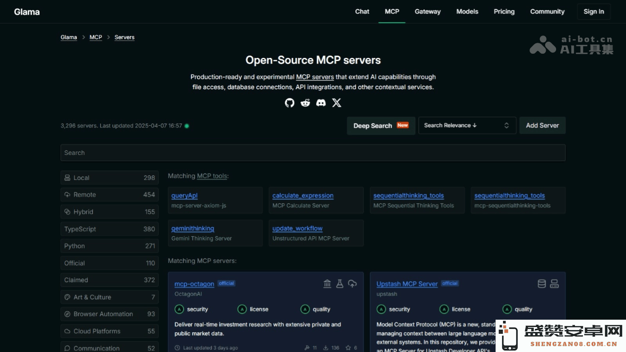Click the quality grade A badge on mcp-octagon
The image size is (626, 352).
(x=305, y=309)
